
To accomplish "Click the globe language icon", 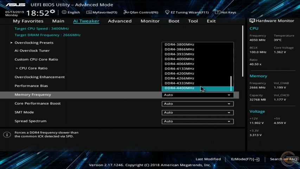I will (x=64, y=12).
